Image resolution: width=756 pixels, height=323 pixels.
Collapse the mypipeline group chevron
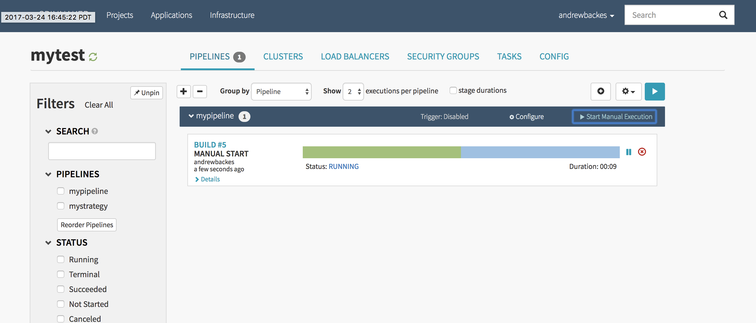pos(191,116)
